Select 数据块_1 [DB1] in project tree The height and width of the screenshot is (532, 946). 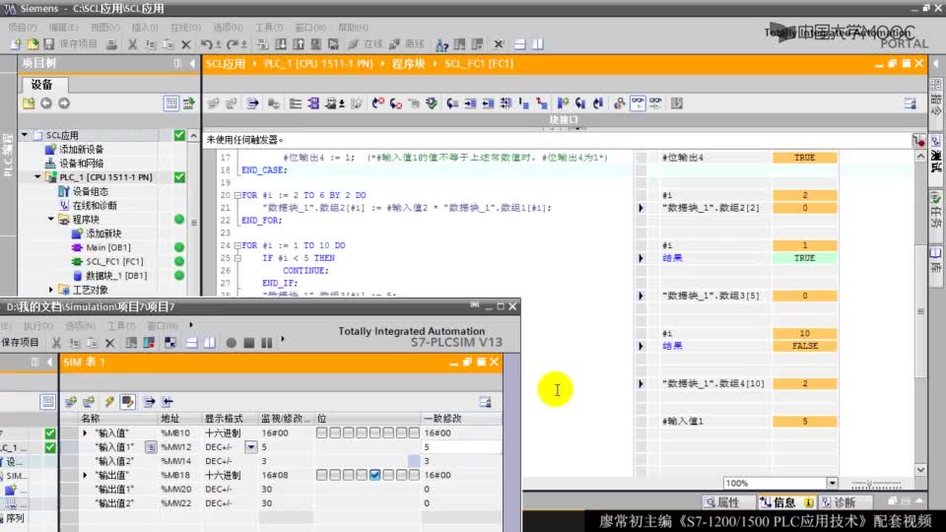click(116, 276)
